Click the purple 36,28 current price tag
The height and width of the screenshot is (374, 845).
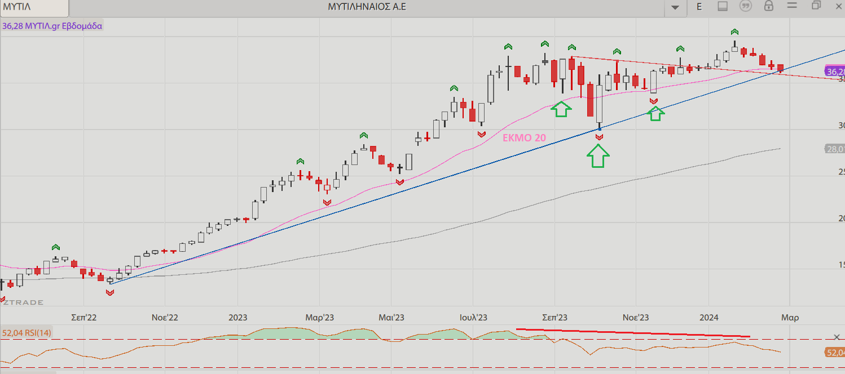pyautogui.click(x=835, y=72)
